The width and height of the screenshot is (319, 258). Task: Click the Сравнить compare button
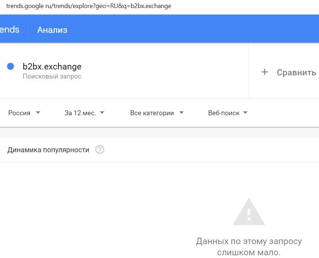tap(296, 72)
